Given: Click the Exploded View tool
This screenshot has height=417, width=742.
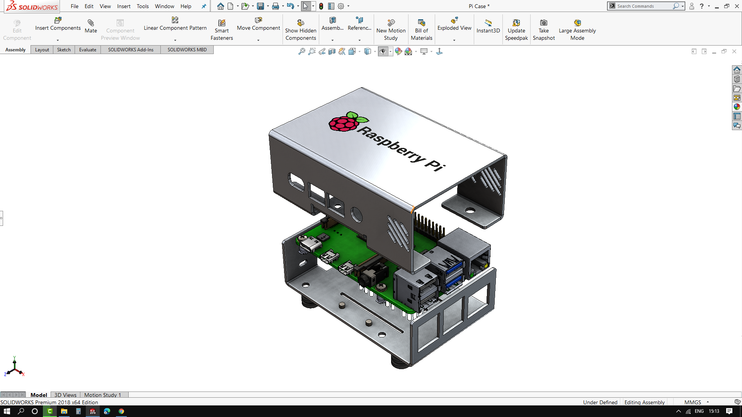Looking at the screenshot, I should [x=454, y=24].
